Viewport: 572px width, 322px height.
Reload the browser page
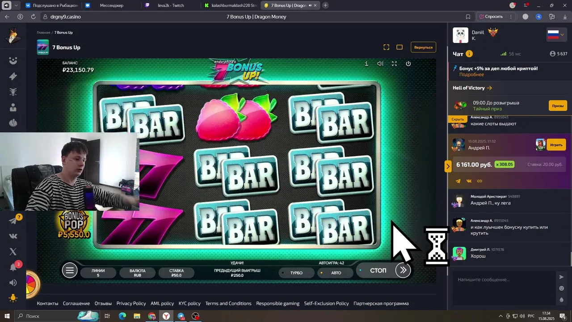33,17
